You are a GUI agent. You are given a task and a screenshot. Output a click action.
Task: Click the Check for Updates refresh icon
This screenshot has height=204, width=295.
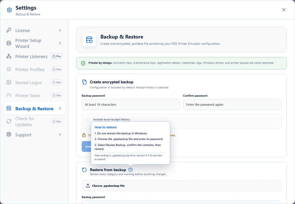9,122
